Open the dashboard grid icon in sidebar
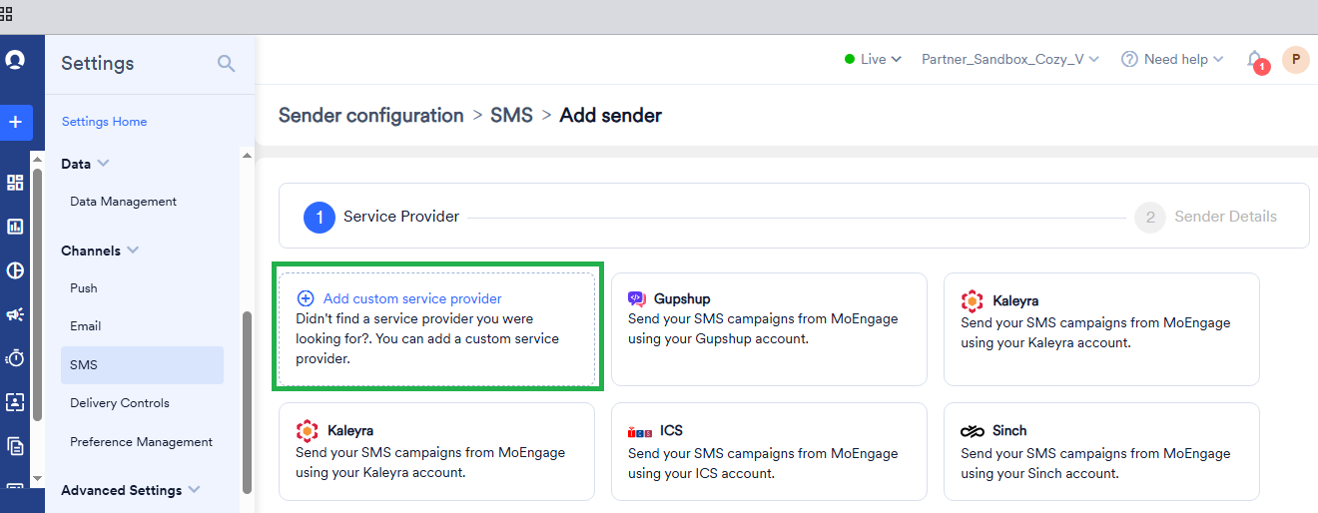This screenshot has width=1318, height=513. [15, 183]
